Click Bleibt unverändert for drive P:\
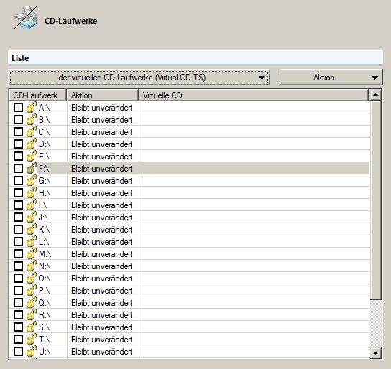This screenshot has height=369, width=391. click(102, 291)
